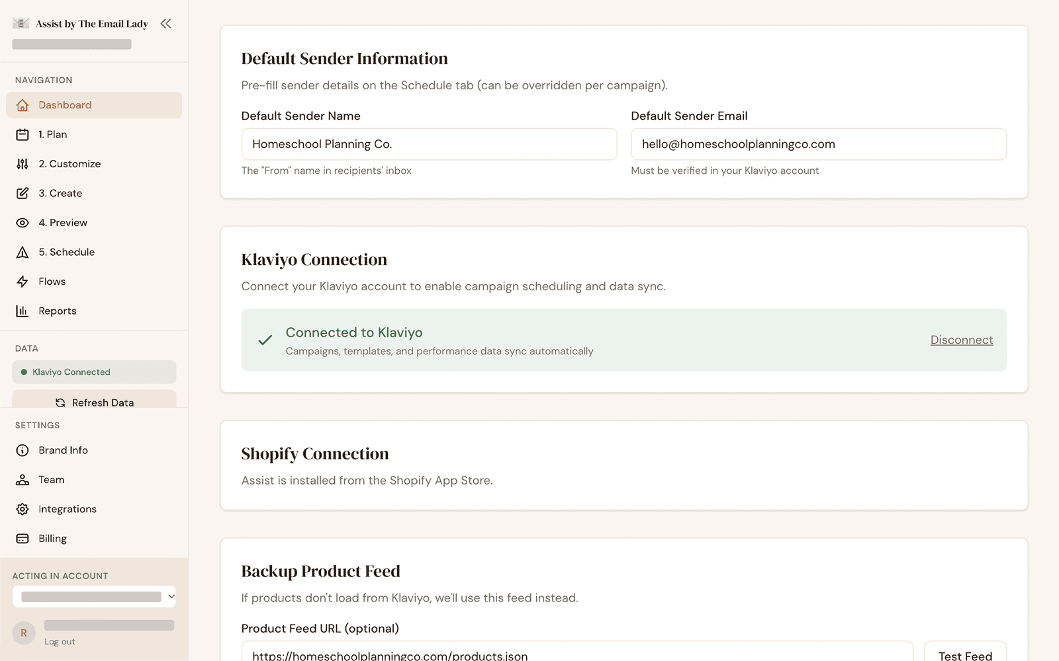The width and height of the screenshot is (1059, 661).
Task: Click the Product Feed URL field
Action: 577,651
